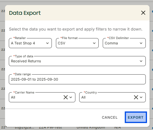Clear the Carrier Name selection
This screenshot has width=153, height=130.
66,97
